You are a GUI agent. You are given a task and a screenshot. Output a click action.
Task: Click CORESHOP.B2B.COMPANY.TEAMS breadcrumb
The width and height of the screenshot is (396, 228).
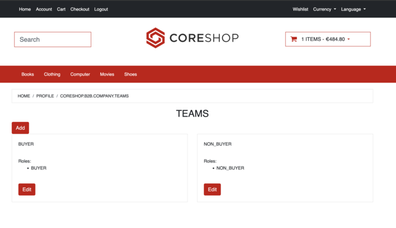94,96
